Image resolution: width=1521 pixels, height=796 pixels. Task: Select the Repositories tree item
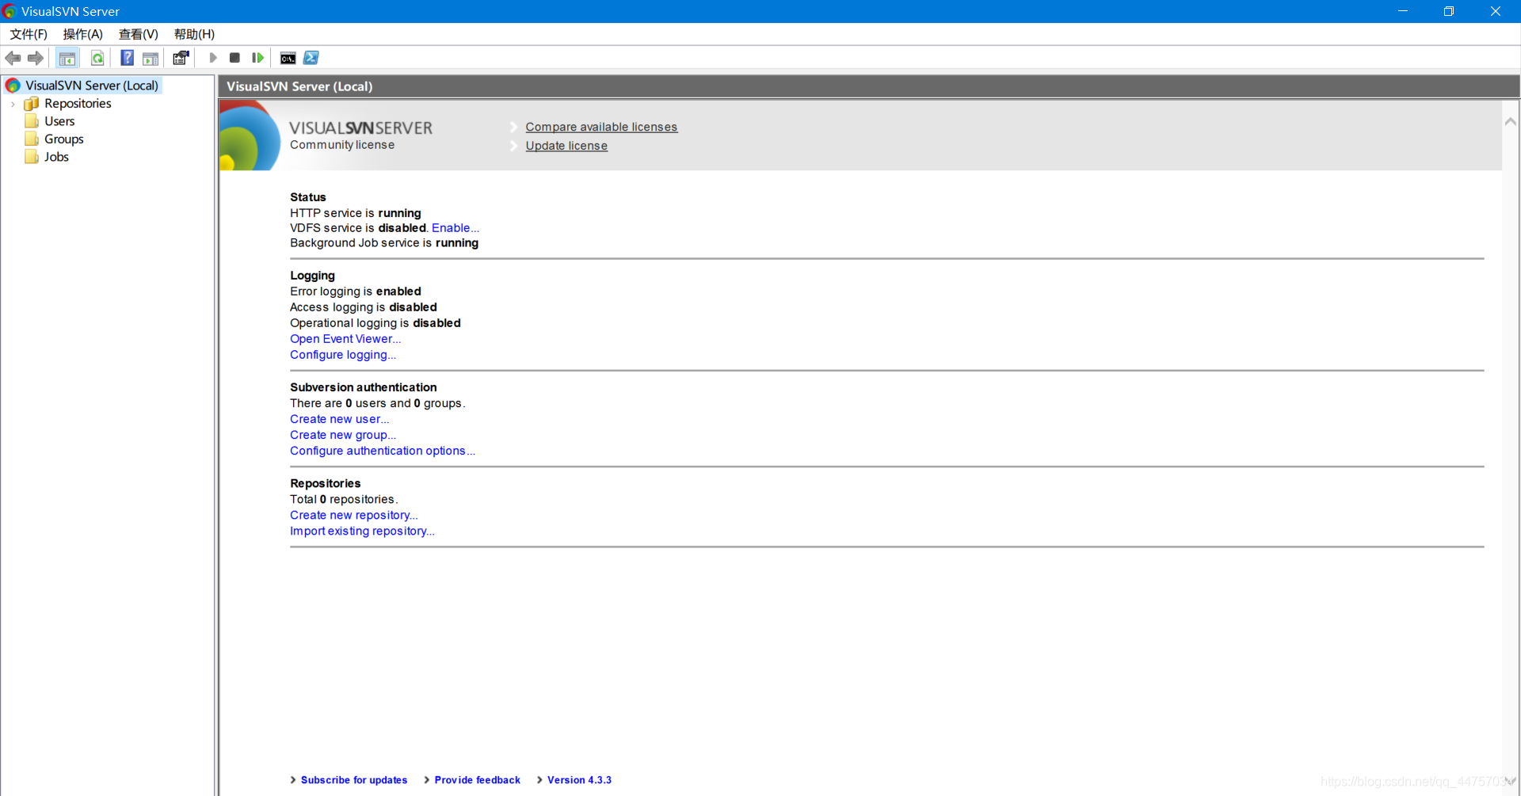coord(78,104)
